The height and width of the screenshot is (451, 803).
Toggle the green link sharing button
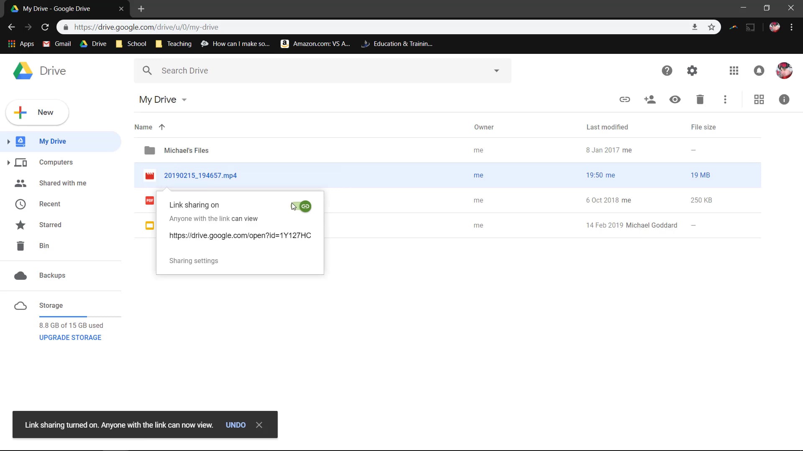[x=305, y=206]
